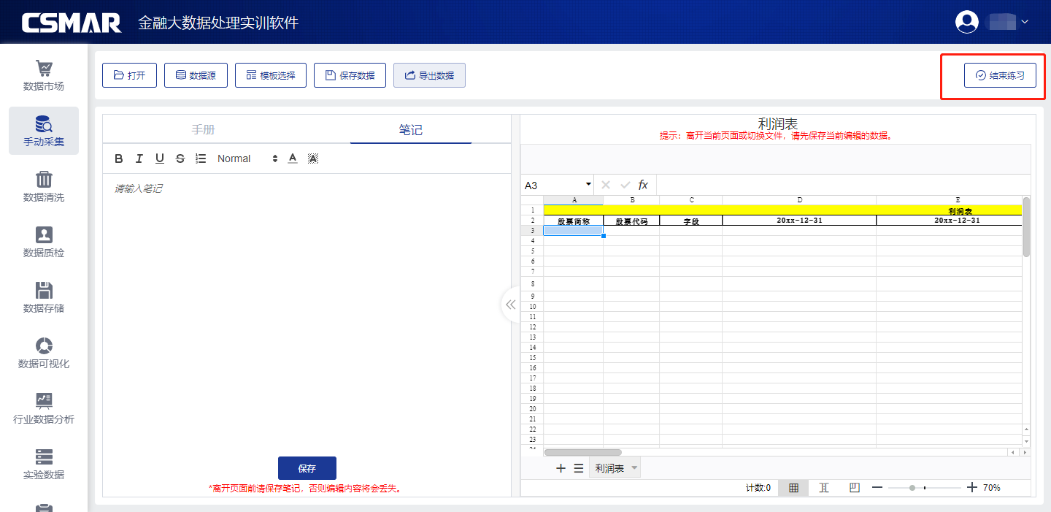
Task: Go to 数据清洗 in the sidebar
Action: [44, 187]
